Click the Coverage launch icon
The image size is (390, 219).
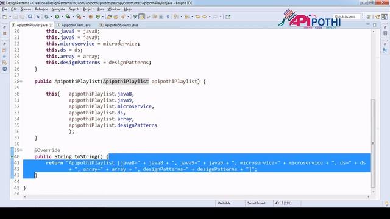[68, 16]
